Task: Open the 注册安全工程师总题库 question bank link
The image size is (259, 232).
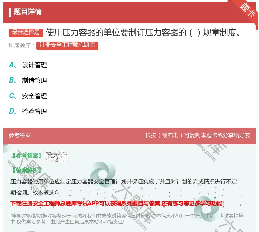Action: coord(67,46)
